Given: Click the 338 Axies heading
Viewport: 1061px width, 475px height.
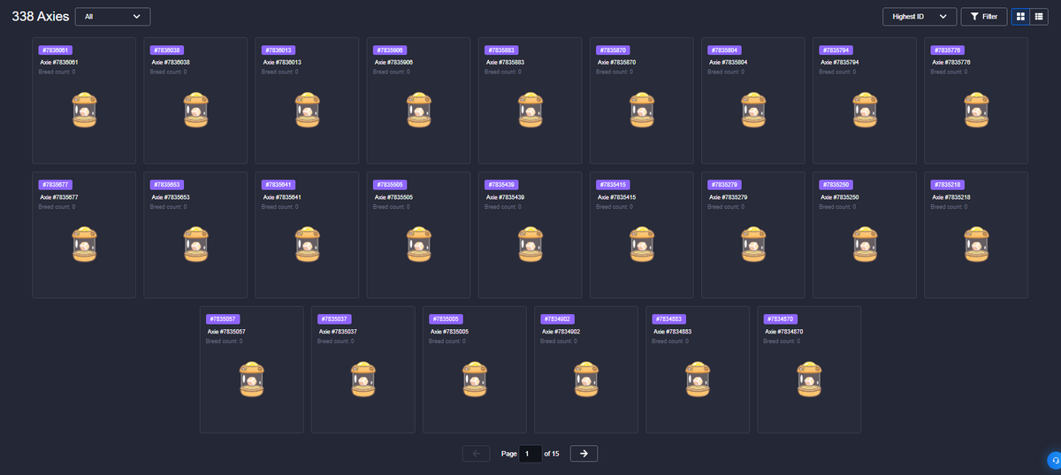Looking at the screenshot, I should pyautogui.click(x=41, y=17).
